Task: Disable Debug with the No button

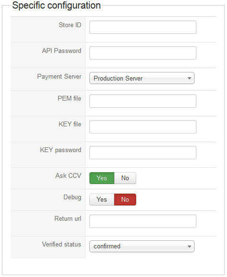Action: 125,200
